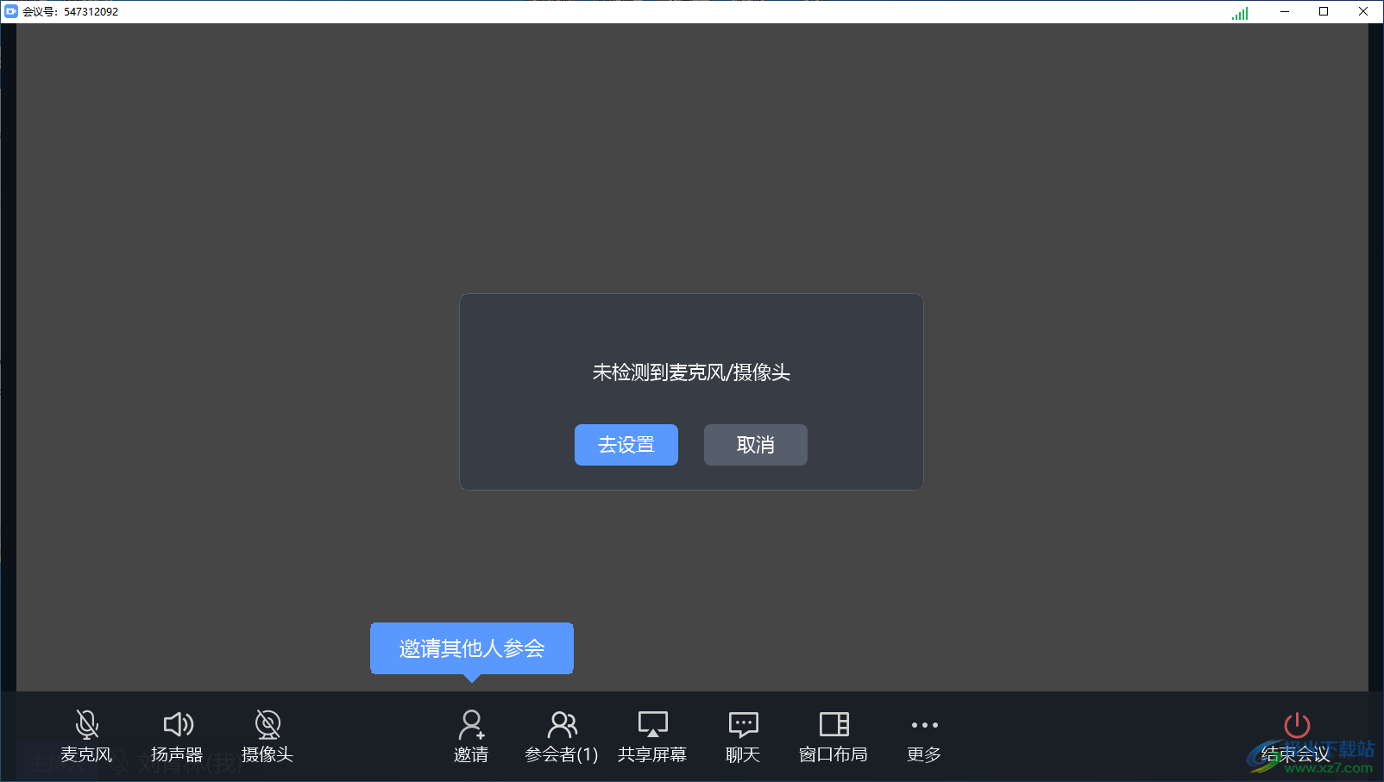Click the meeting app icon in title bar
This screenshot has height=782, width=1384.
tap(11, 11)
